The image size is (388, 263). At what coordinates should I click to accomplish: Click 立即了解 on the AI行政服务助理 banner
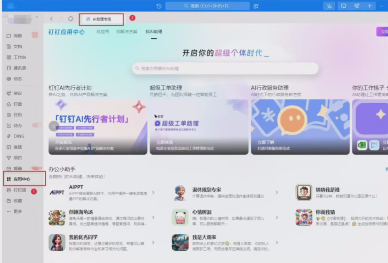click(266, 142)
